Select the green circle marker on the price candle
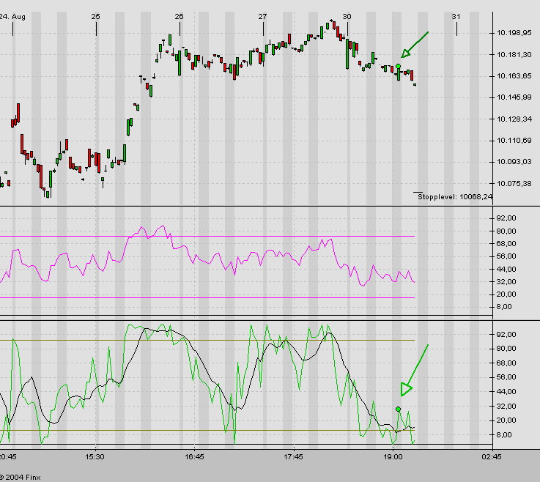This screenshot has width=540, height=482. [398, 67]
